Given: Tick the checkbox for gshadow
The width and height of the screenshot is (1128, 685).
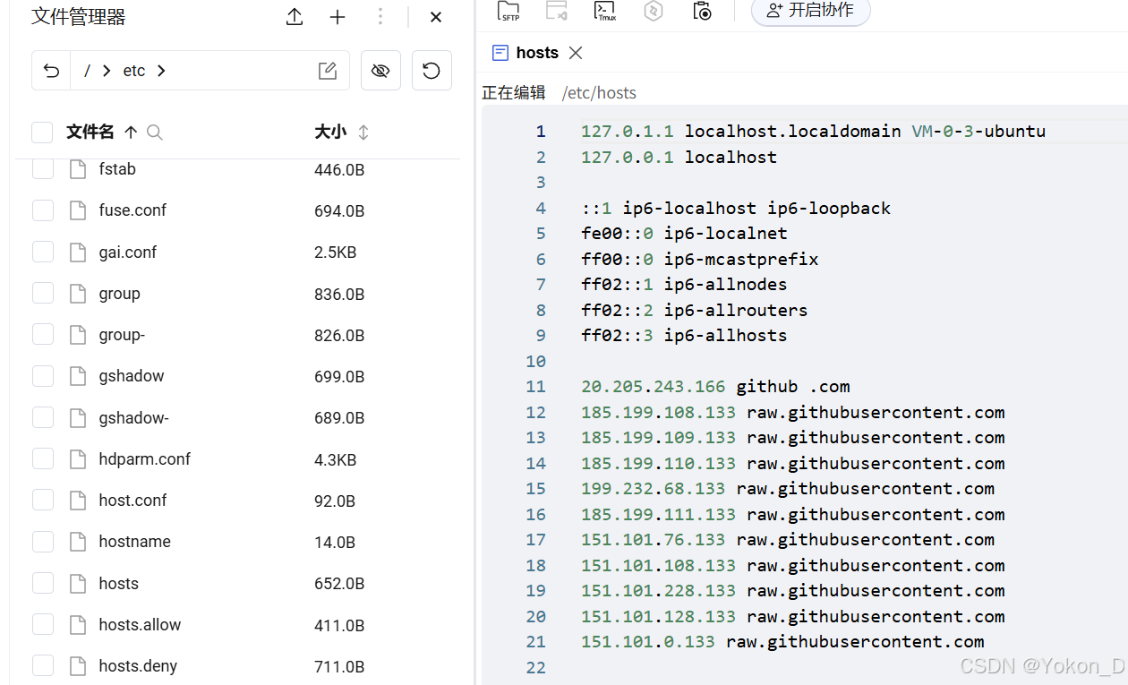Looking at the screenshot, I should point(43,376).
